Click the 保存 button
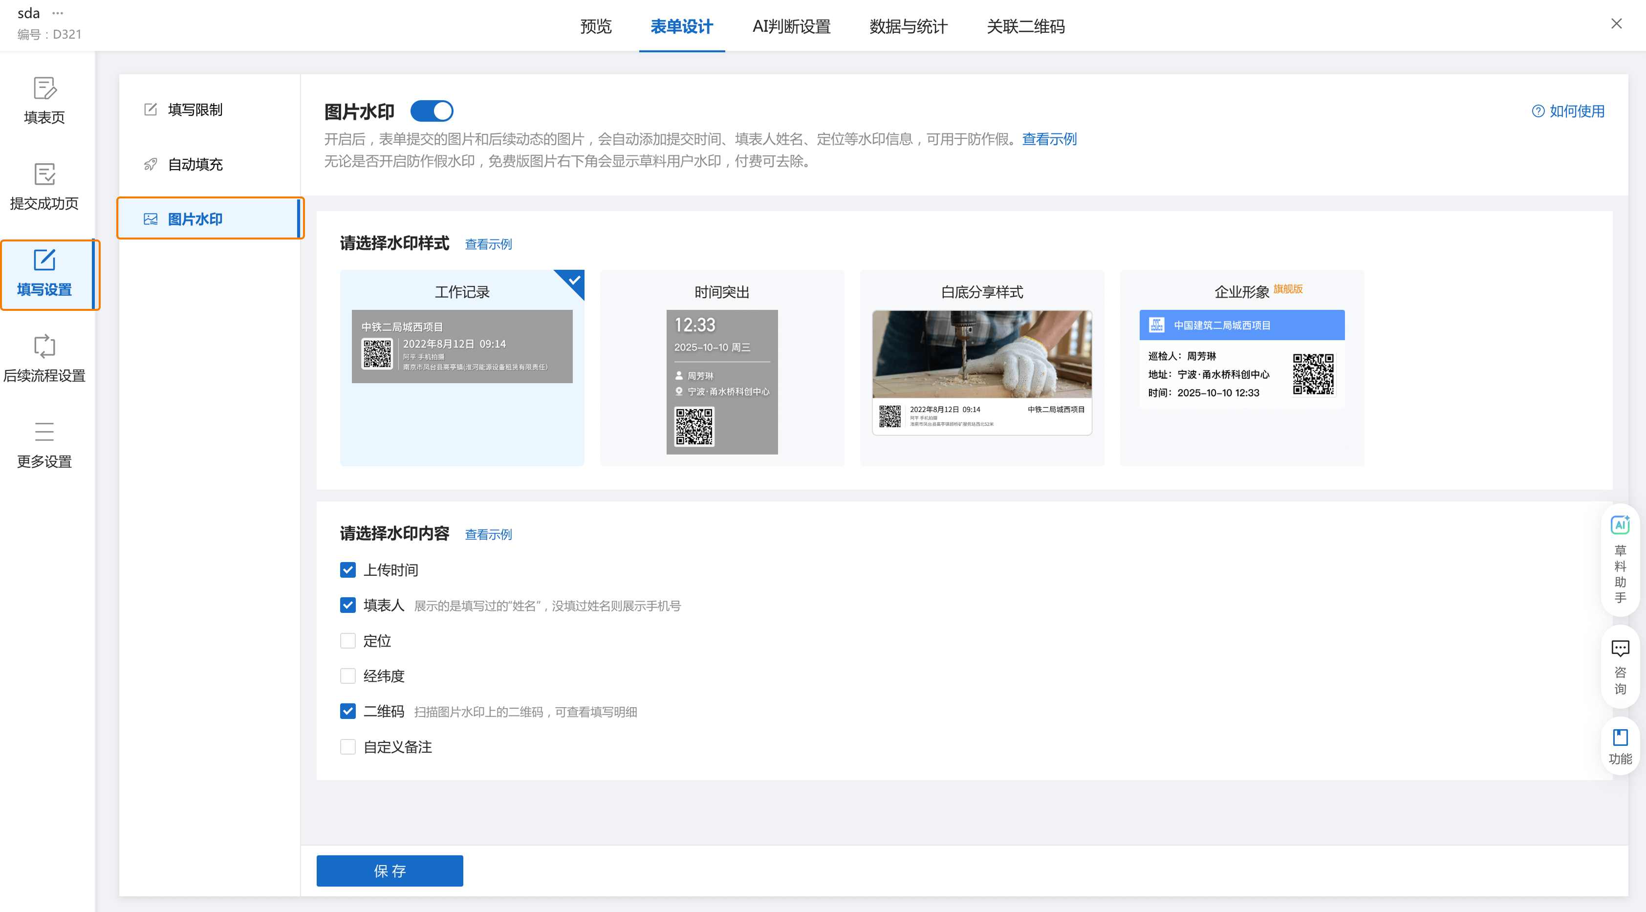Image resolution: width=1646 pixels, height=912 pixels. 390,870
